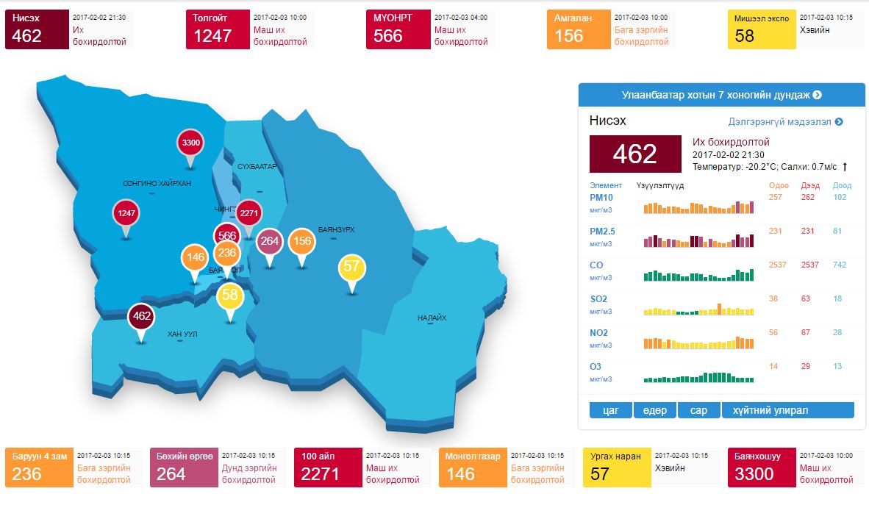Screen dimensions: 869x505
Task: Open the Дэлгэрэнгүй мэдээлэл link
Action: (785, 122)
